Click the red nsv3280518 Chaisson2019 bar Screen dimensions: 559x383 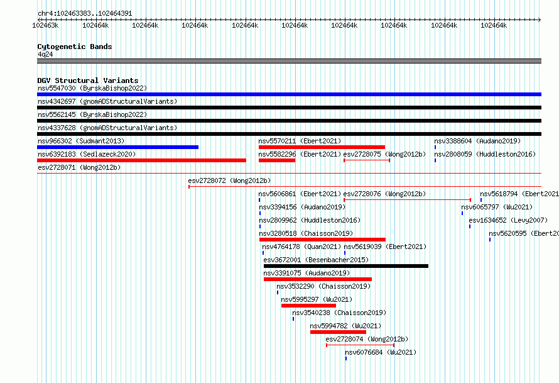point(322,240)
